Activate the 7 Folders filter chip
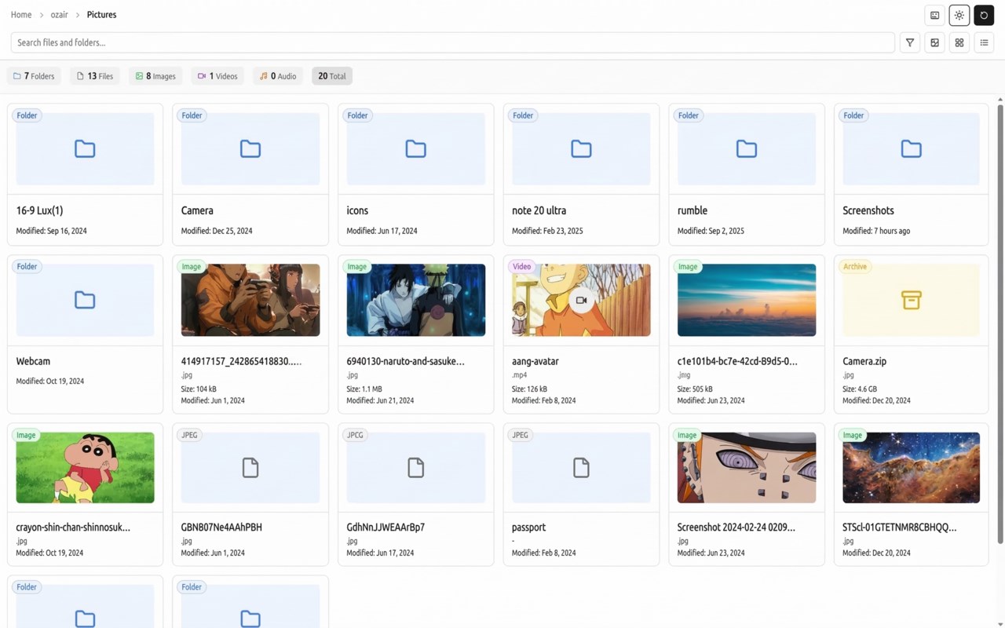Image resolution: width=1005 pixels, height=628 pixels. click(34, 75)
